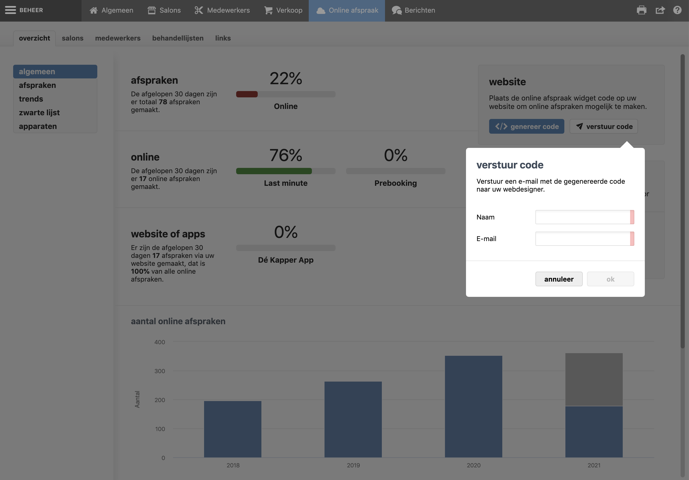Open the help question mark icon
The height and width of the screenshot is (480, 689).
677,10
